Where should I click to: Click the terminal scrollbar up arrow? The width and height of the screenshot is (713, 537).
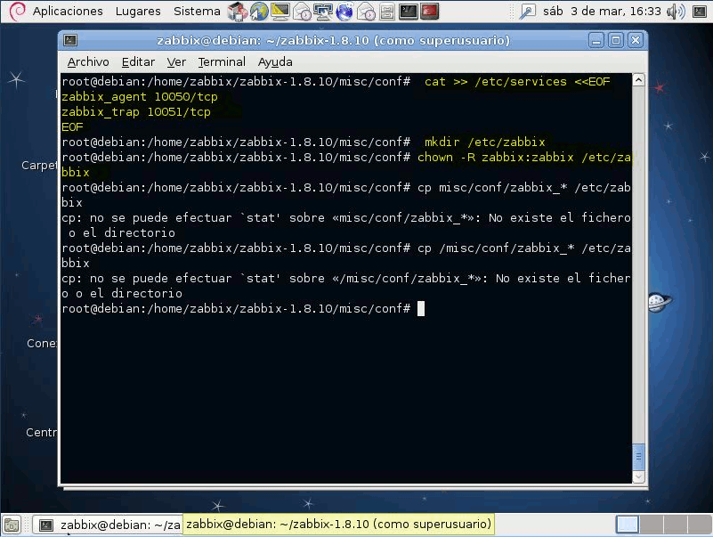(x=638, y=81)
